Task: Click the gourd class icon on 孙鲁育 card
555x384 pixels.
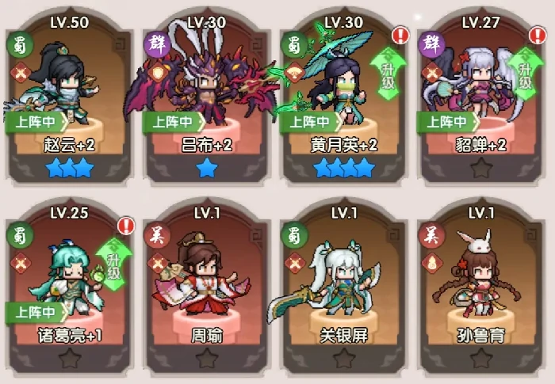Action: pyautogui.click(x=432, y=263)
